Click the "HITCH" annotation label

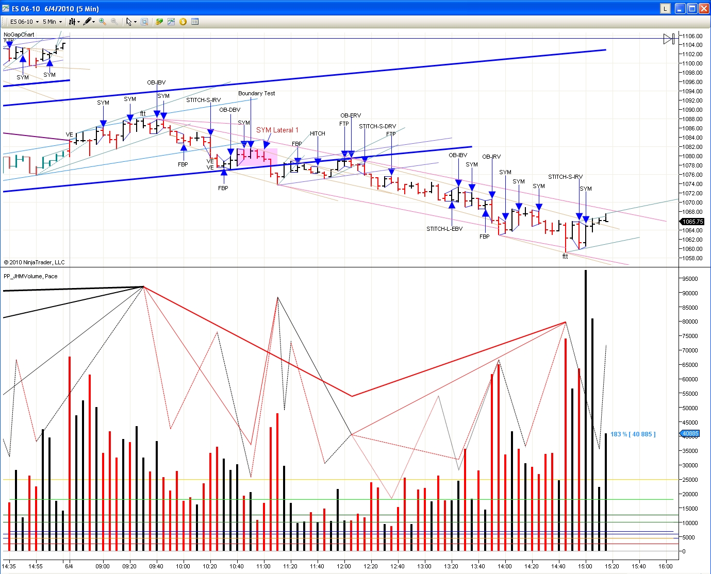coord(318,133)
